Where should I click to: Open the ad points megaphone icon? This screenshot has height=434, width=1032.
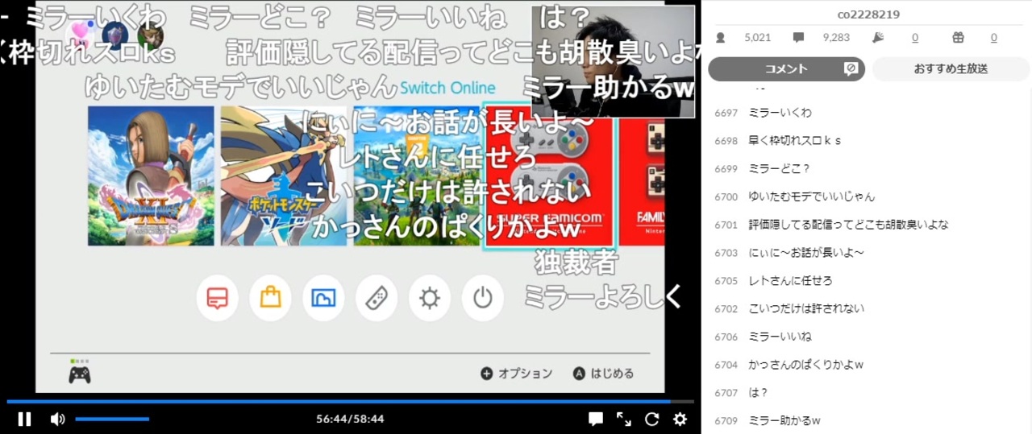pyautogui.click(x=878, y=37)
